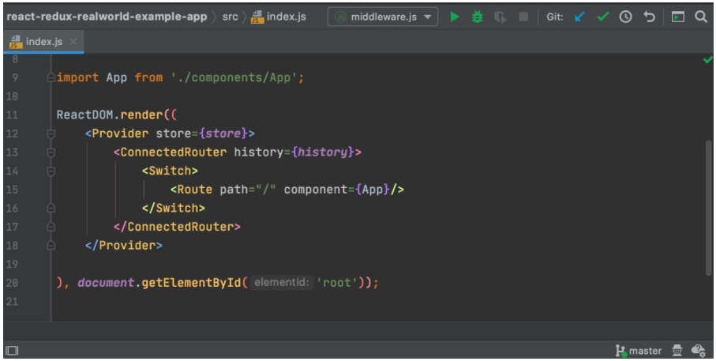Viewport: 716px width, 361px height.
Task: Click the Stop square icon
Action: point(523,17)
